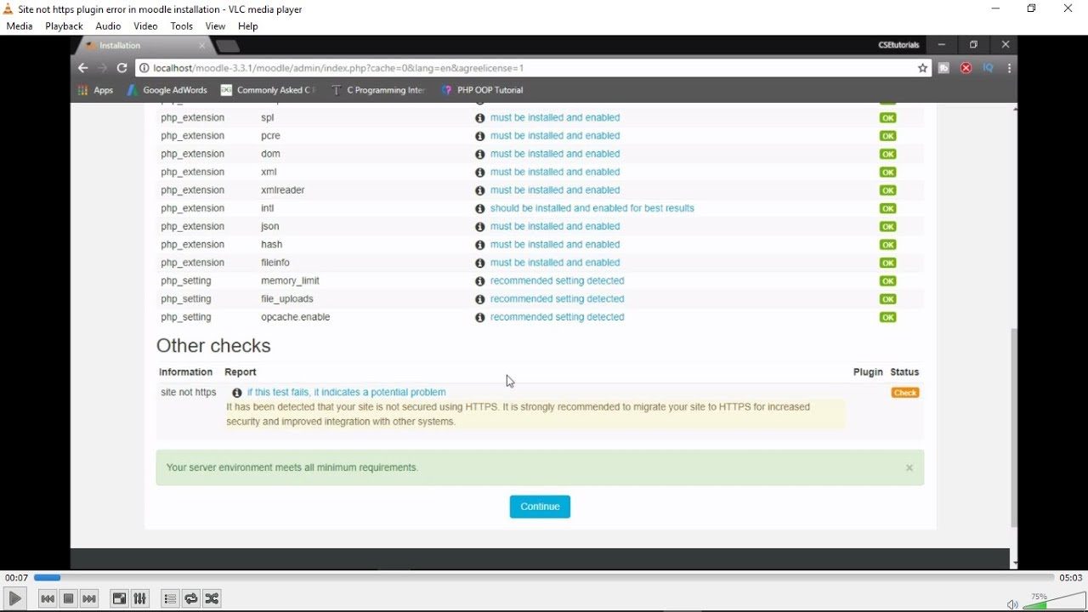Open the Audio menu
Screen dimensions: 1088x612
(x=108, y=26)
